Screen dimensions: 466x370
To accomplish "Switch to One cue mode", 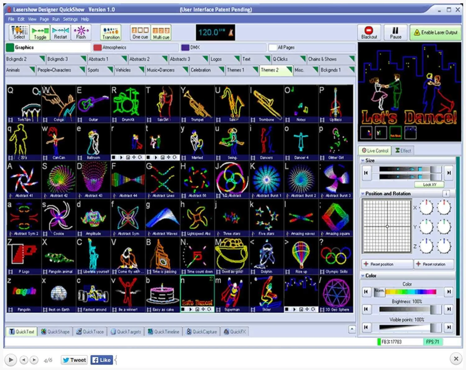I will [x=140, y=32].
